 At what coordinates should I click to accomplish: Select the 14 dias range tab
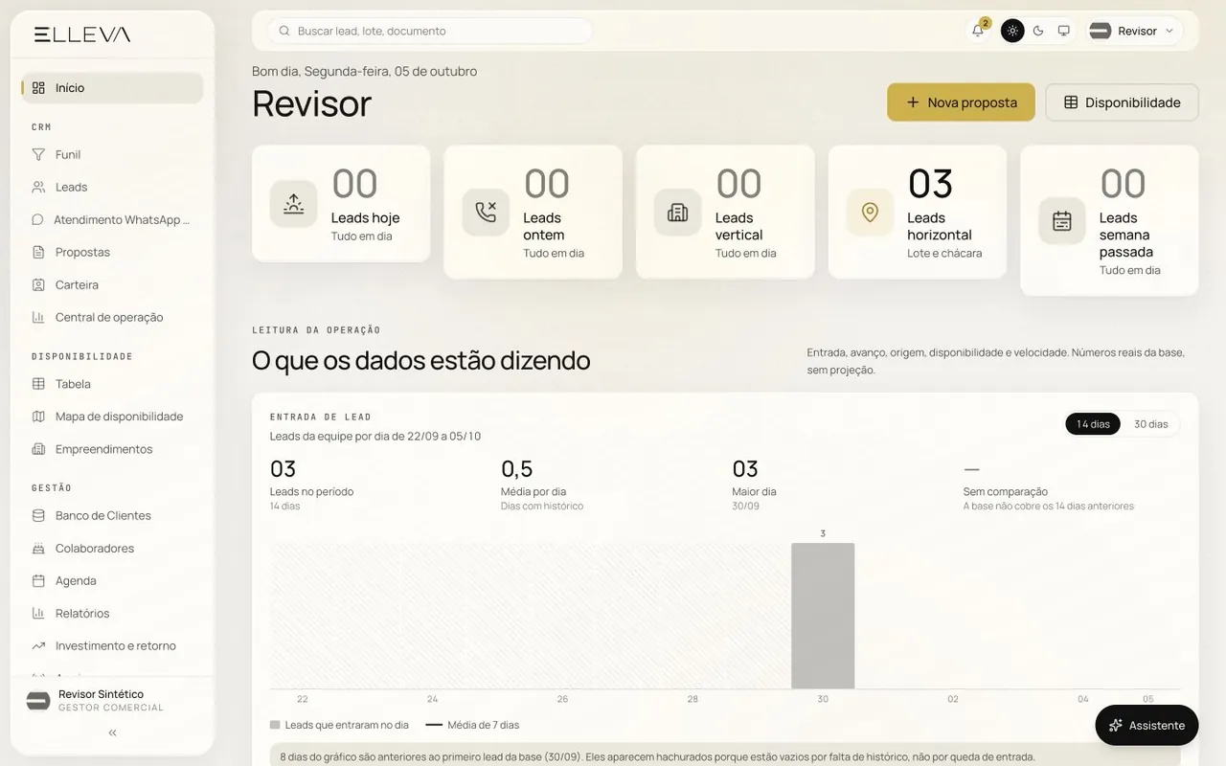pyautogui.click(x=1093, y=424)
